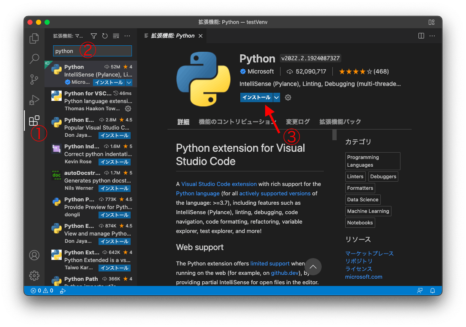Close the 拡張機能: Python tab
This screenshot has height=327, width=466.
200,36
